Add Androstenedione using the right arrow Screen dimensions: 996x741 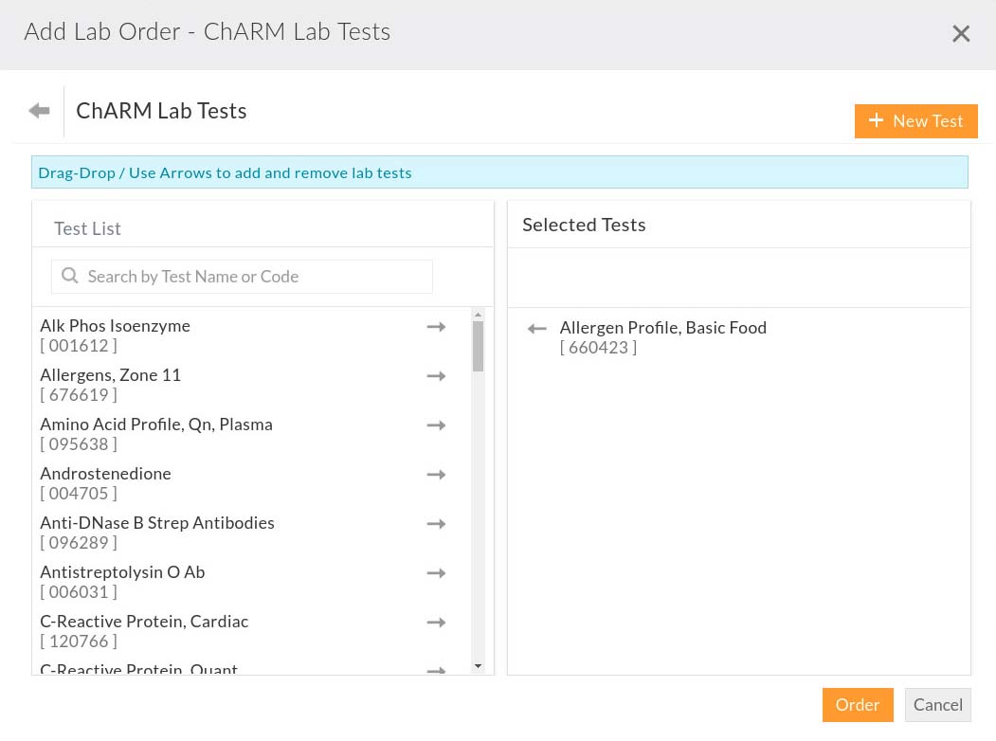pyautogui.click(x=436, y=474)
